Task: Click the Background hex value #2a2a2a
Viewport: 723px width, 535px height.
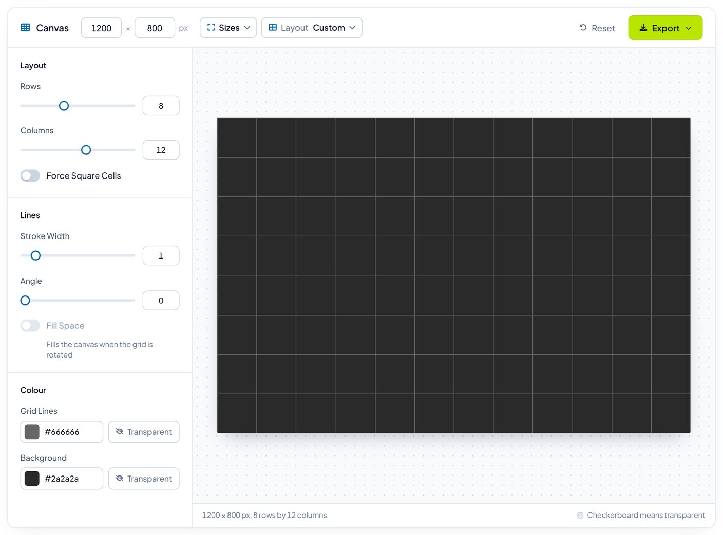Action: point(62,479)
